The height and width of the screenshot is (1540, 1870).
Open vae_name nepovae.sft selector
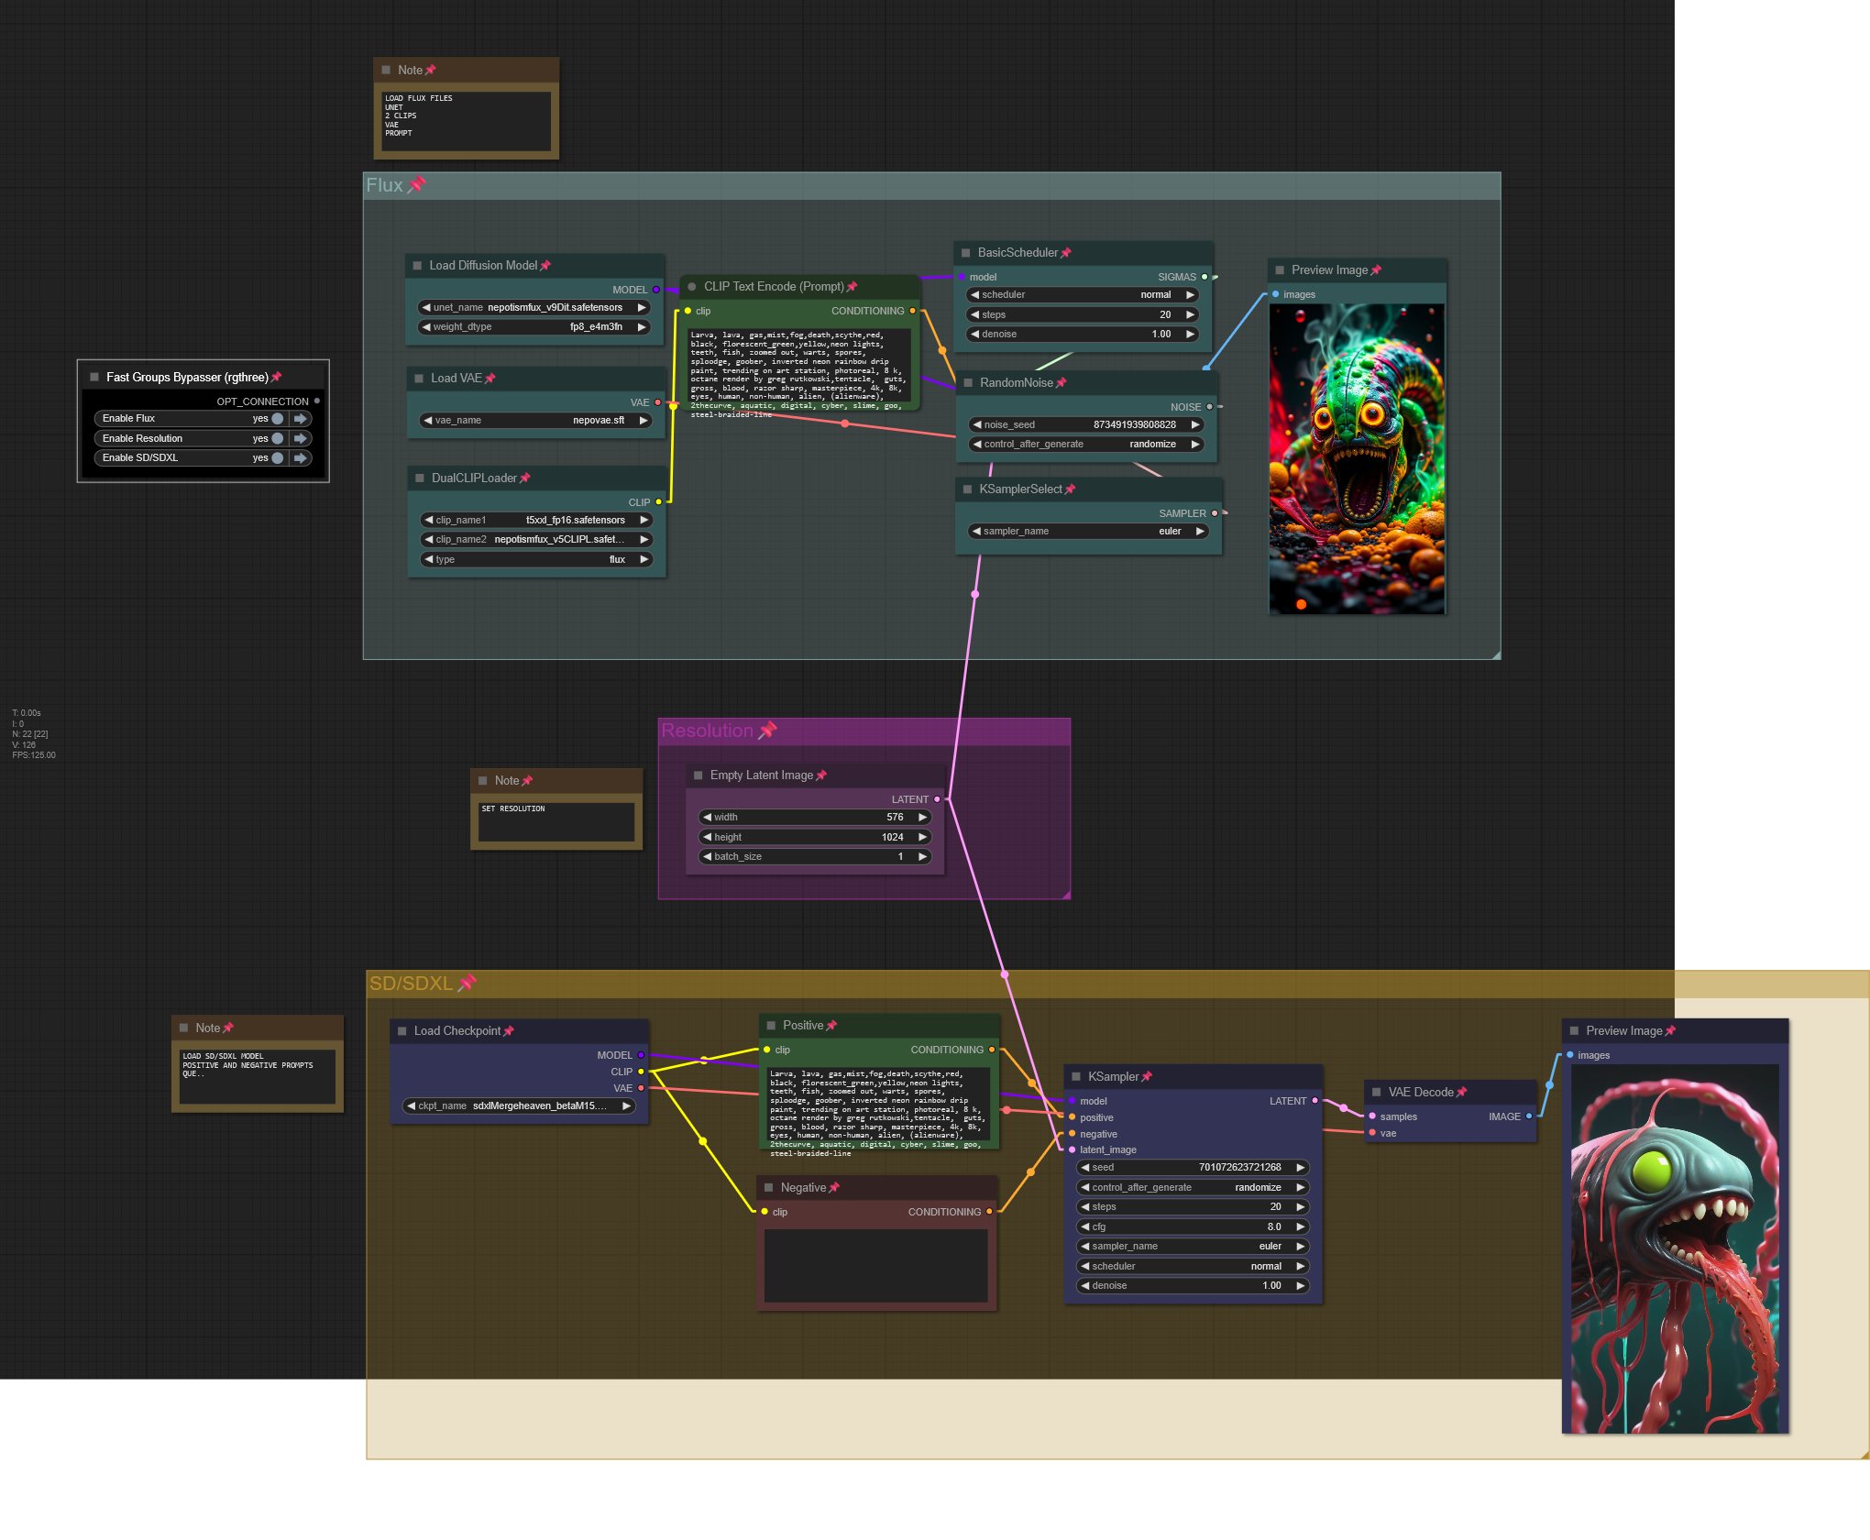click(x=536, y=421)
